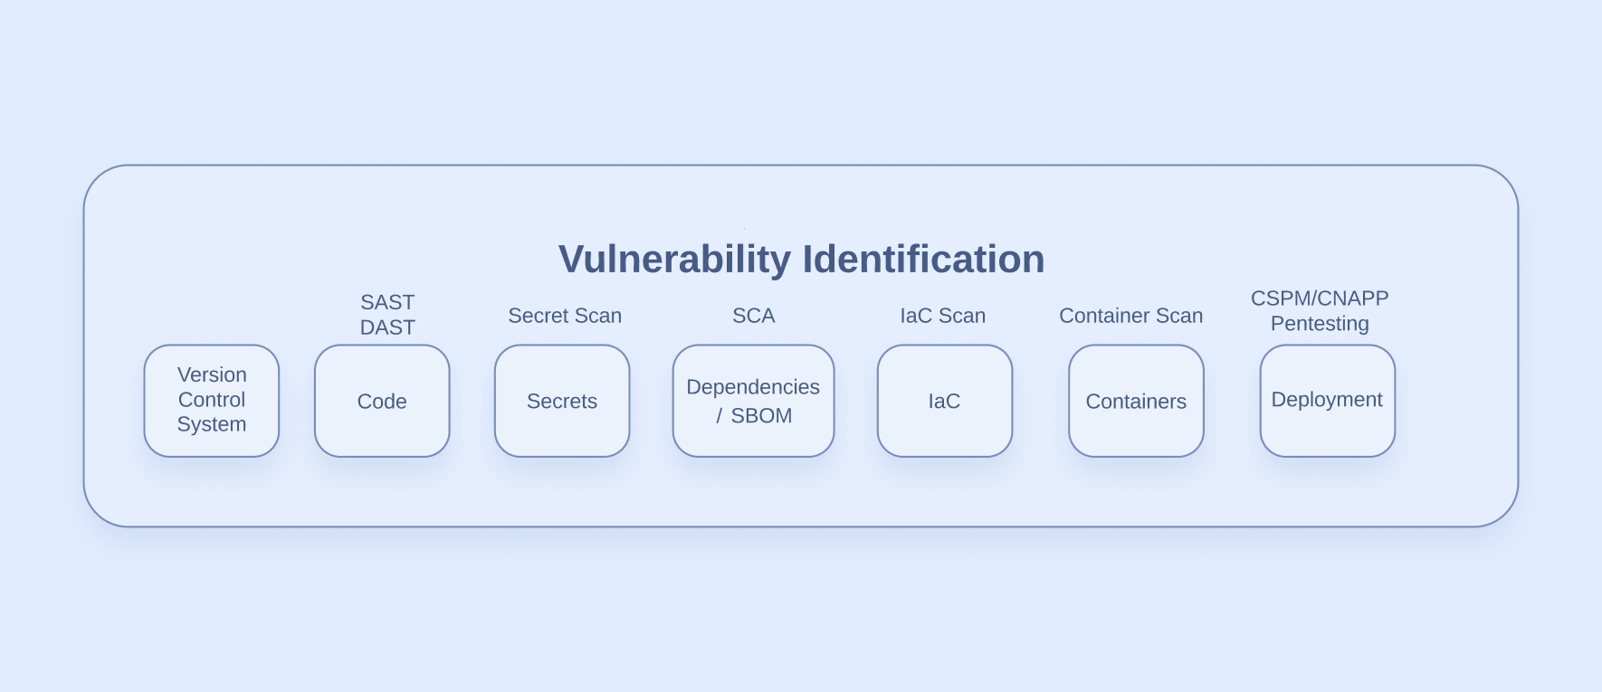Click the IaC box

click(x=945, y=401)
